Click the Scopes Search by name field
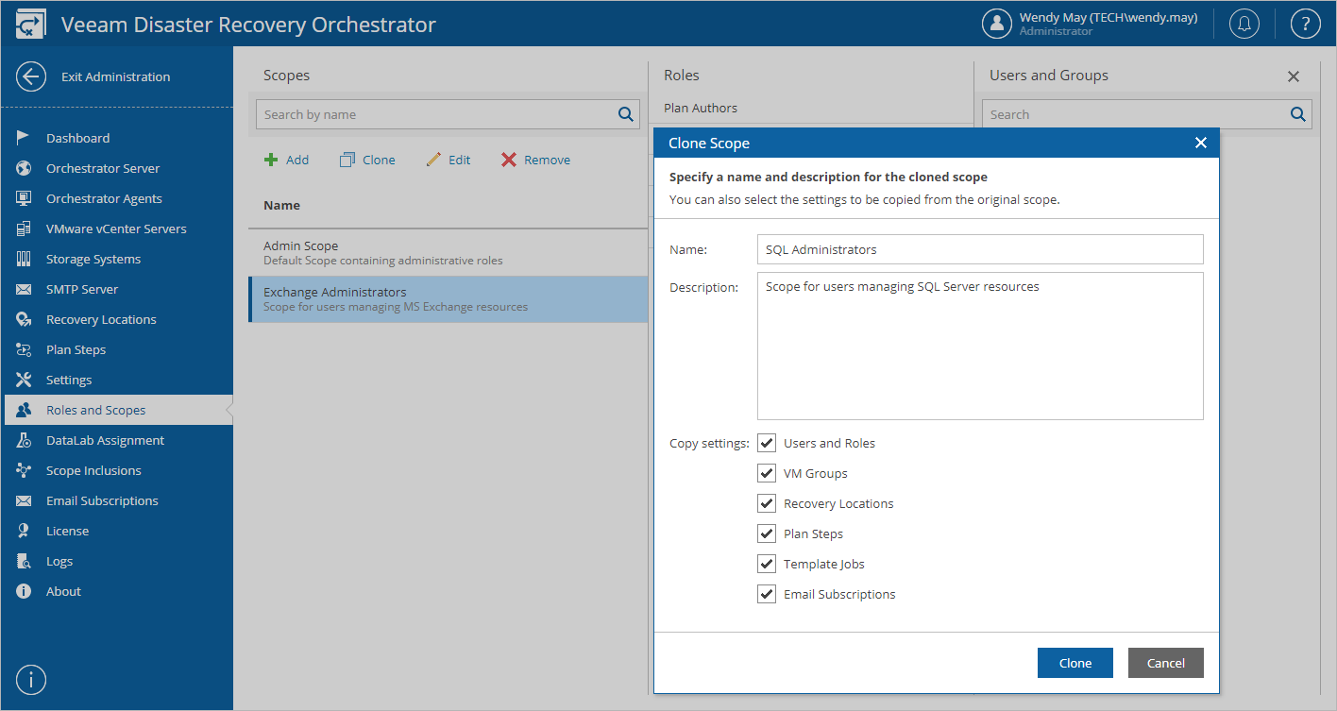This screenshot has width=1337, height=711. [x=448, y=114]
